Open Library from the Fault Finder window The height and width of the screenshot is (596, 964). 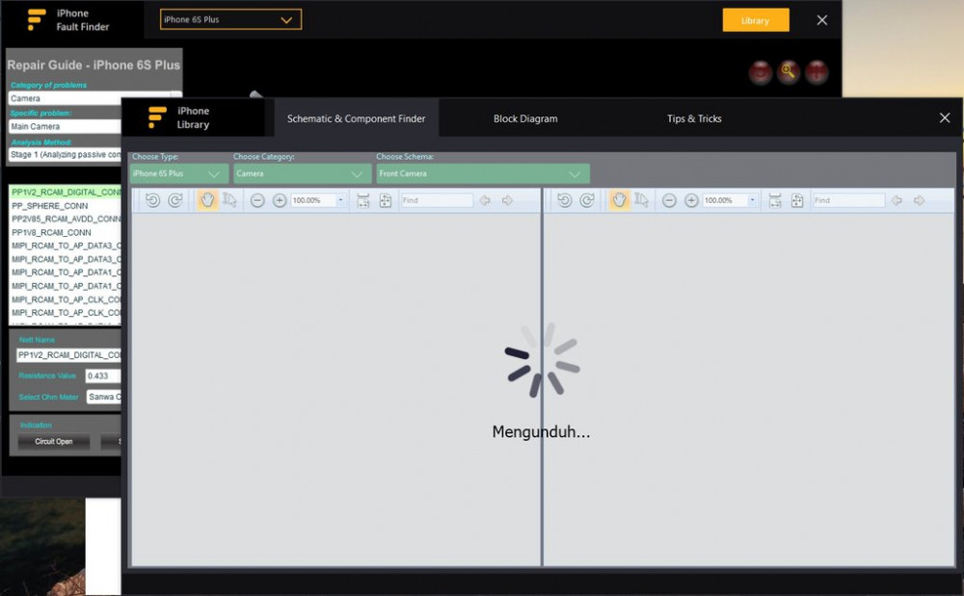click(756, 20)
